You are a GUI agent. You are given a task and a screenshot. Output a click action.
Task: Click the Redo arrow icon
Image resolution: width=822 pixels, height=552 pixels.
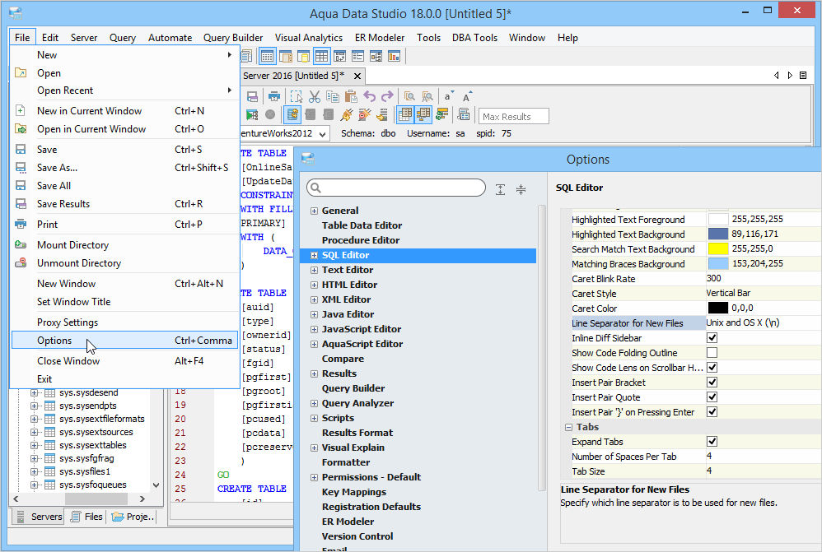click(x=387, y=96)
